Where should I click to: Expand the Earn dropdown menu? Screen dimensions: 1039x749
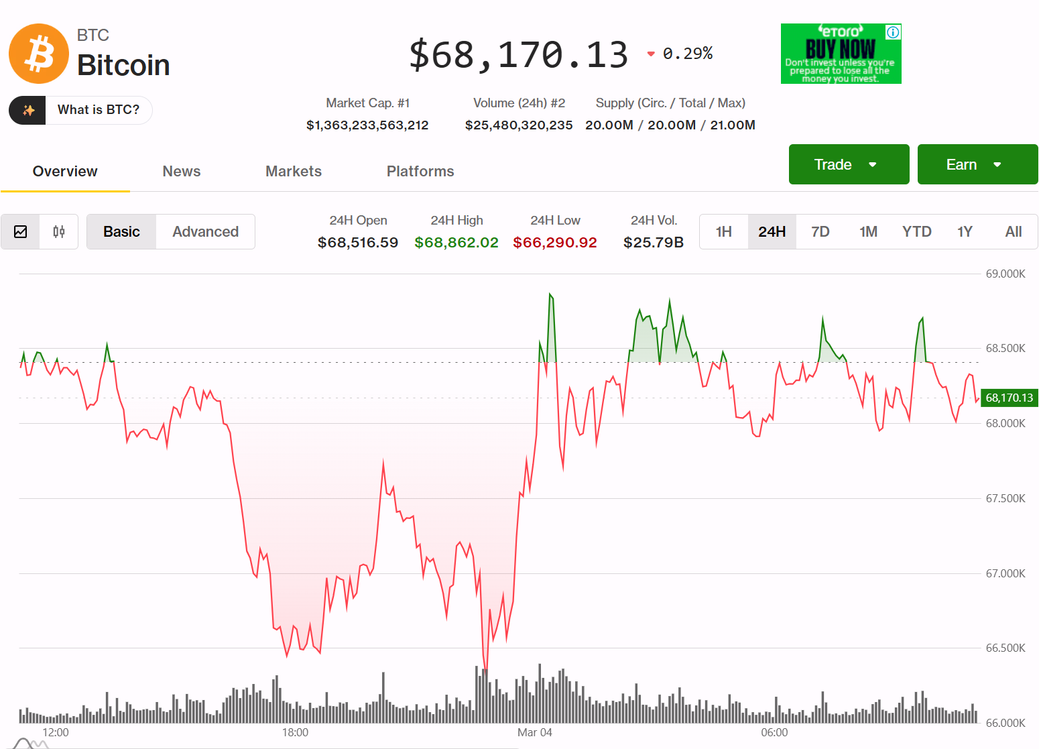[x=977, y=164]
